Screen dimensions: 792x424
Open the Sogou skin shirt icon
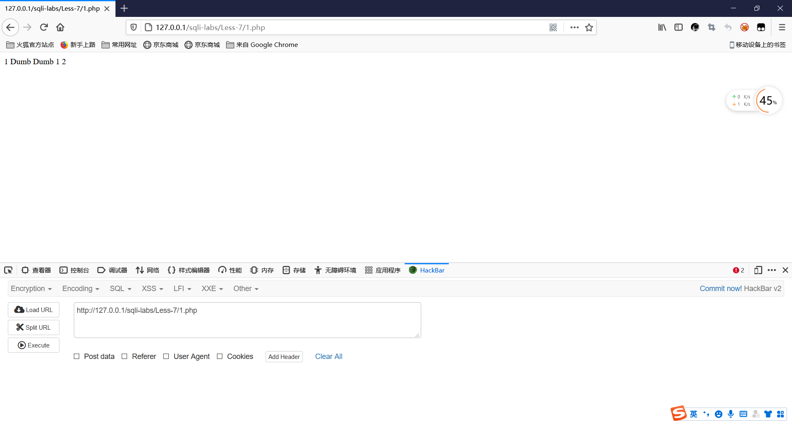point(768,414)
